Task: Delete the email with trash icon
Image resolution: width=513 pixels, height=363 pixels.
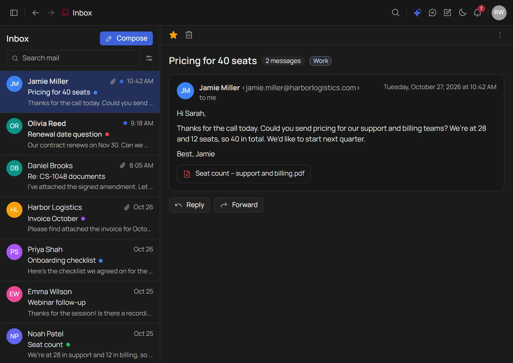Action: (x=189, y=35)
